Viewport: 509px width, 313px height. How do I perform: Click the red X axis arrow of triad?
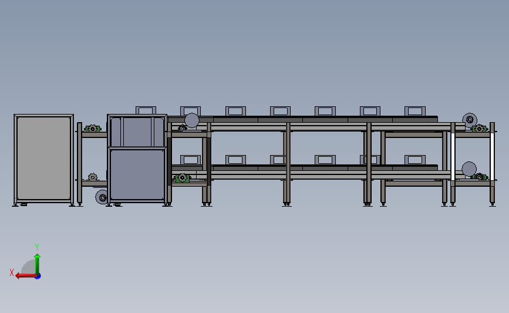coord(26,275)
